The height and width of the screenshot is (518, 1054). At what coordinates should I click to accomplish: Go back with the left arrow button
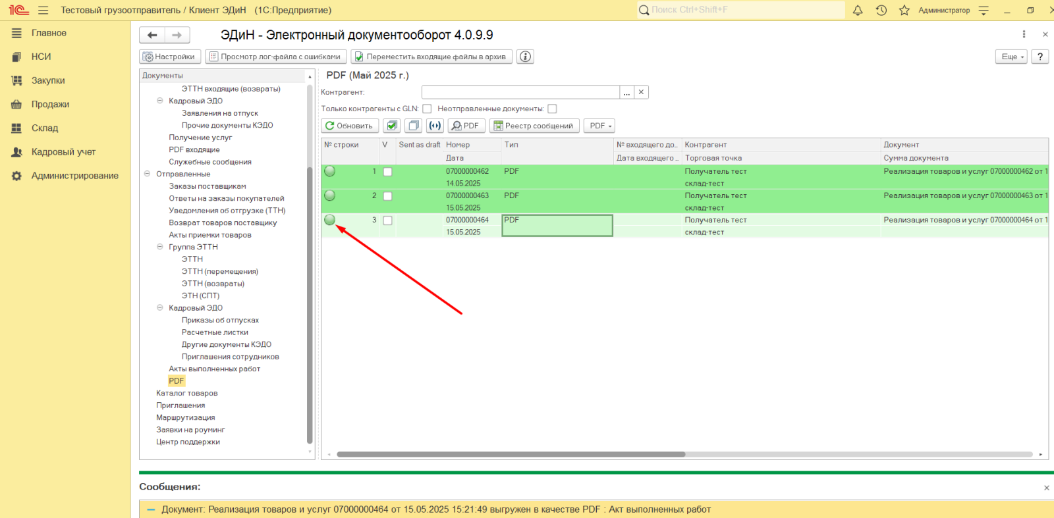pyautogui.click(x=152, y=35)
